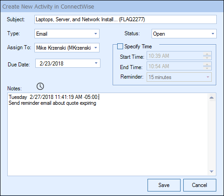Click the 'Create New Activity in ConnectWise' title
This screenshot has width=224, height=196.
click(48, 7)
